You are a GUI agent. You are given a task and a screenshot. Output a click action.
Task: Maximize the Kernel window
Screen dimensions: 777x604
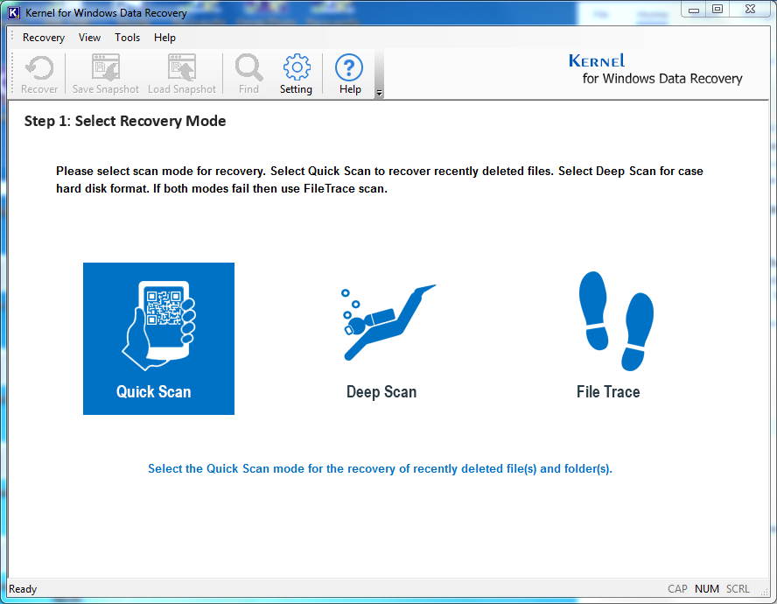click(x=717, y=10)
